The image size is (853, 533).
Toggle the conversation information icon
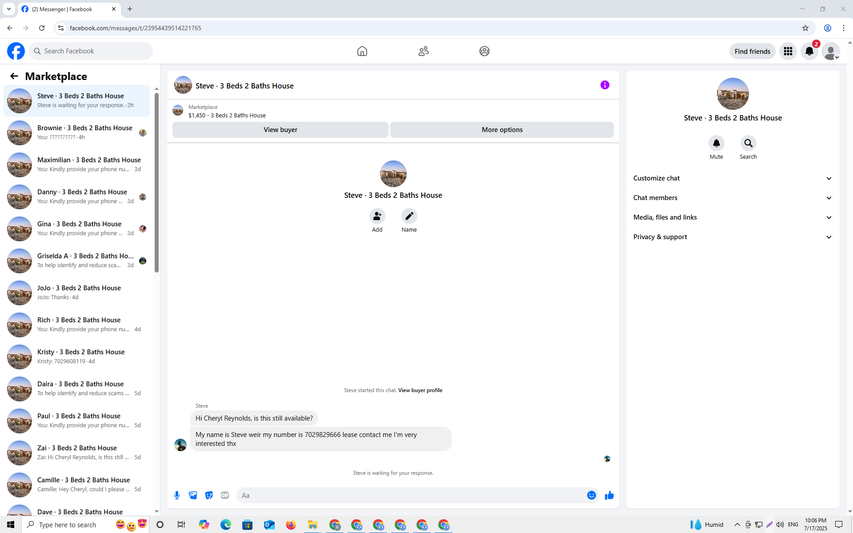pos(605,85)
